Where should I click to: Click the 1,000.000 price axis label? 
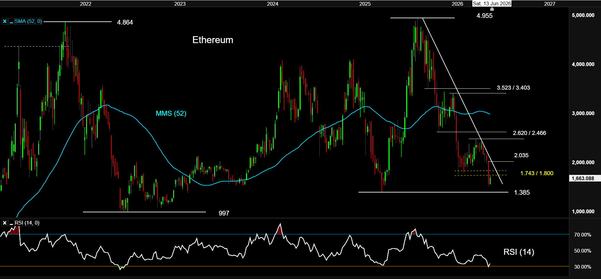(583, 211)
